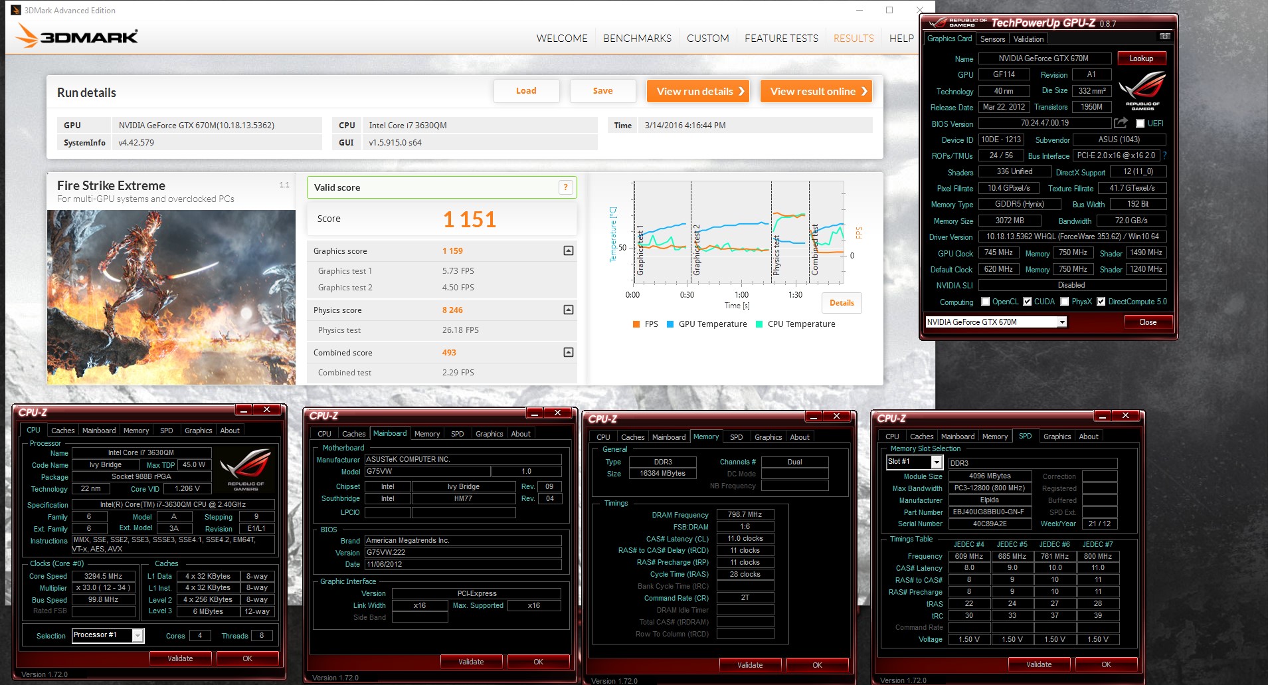The image size is (1268, 685).
Task: Click orange FPS legend swatch
Action: pos(636,324)
